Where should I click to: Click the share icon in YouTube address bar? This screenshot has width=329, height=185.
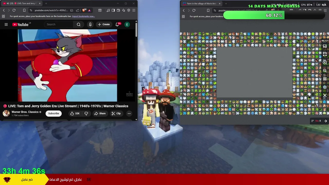(77, 10)
